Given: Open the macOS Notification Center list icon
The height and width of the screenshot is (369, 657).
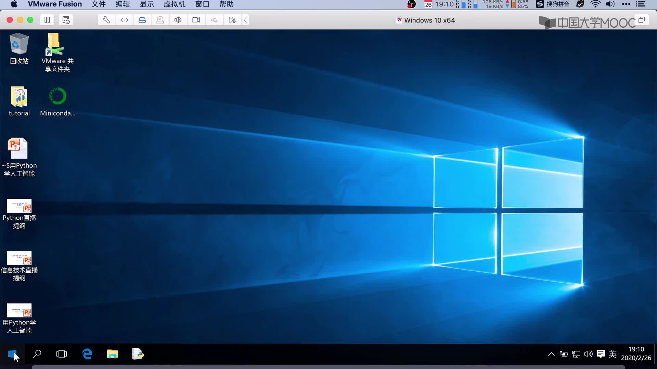Looking at the screenshot, I should [640, 4].
